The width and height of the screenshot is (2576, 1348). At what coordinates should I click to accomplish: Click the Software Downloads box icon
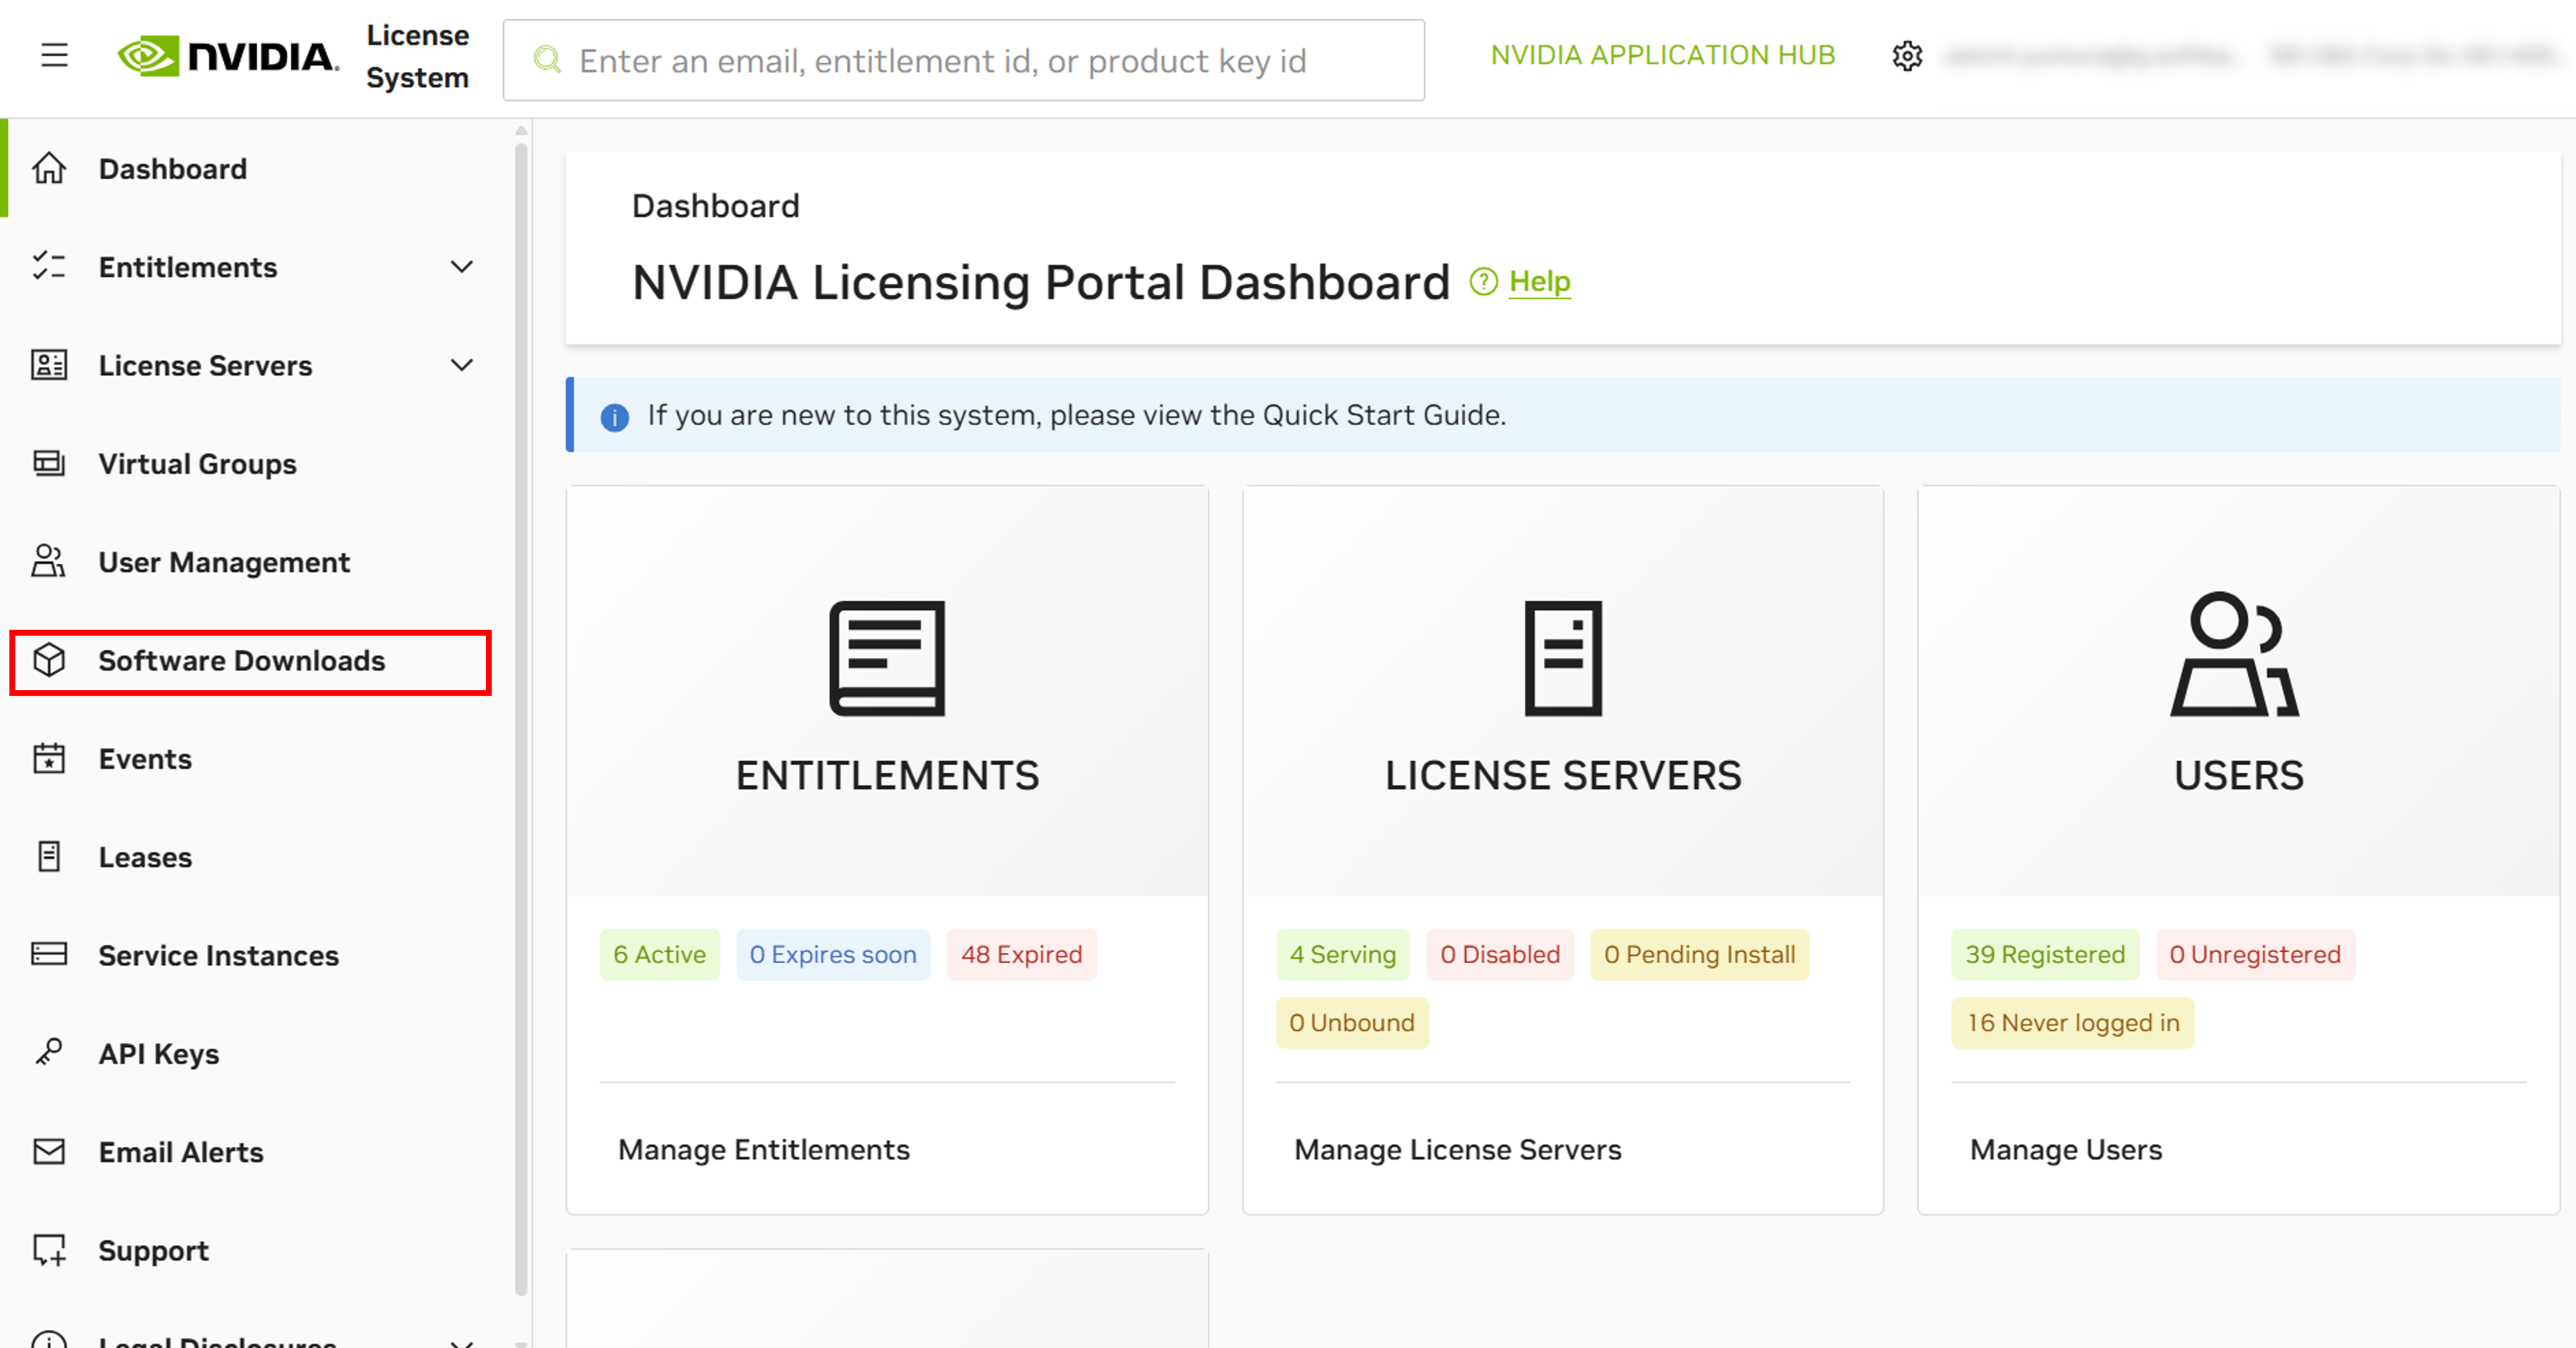(49, 660)
